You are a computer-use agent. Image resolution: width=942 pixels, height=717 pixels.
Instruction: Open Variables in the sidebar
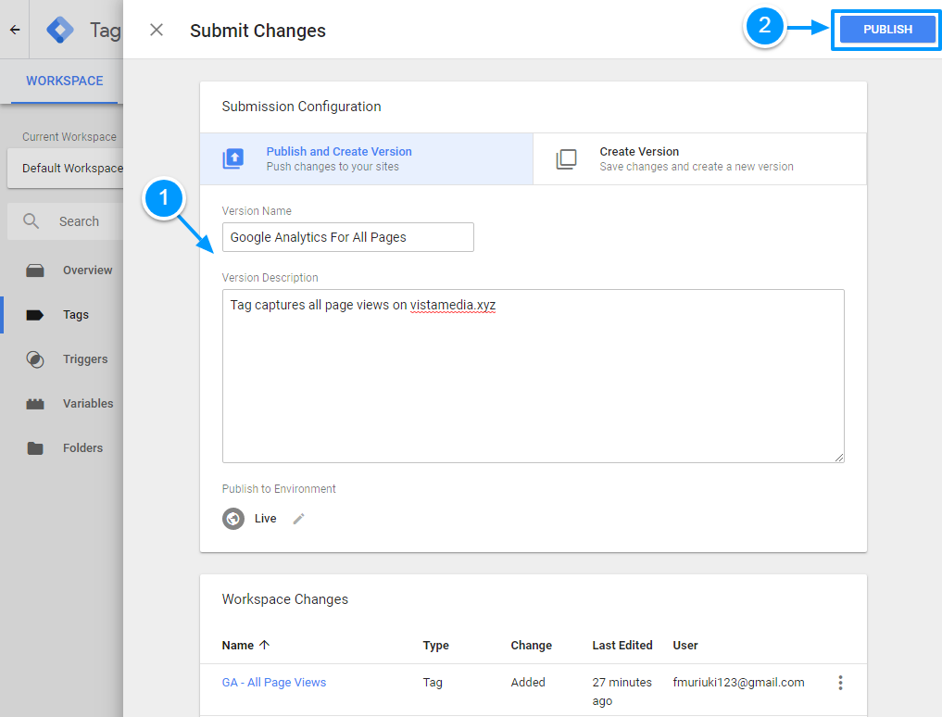click(x=88, y=404)
